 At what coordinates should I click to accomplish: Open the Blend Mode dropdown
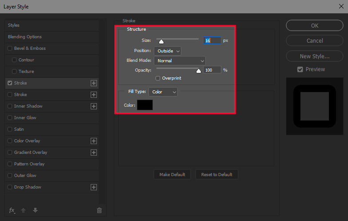(180, 60)
